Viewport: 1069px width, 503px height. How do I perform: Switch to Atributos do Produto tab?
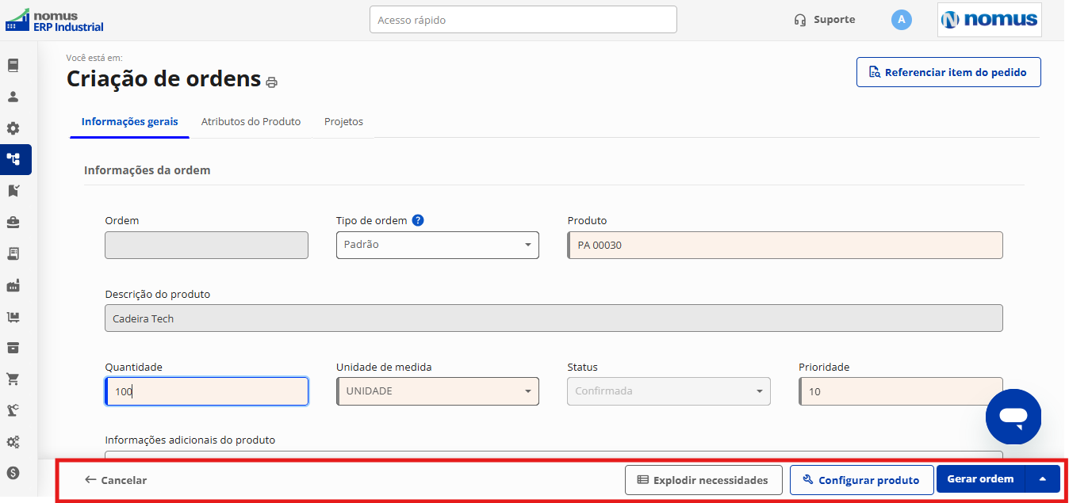(x=251, y=122)
